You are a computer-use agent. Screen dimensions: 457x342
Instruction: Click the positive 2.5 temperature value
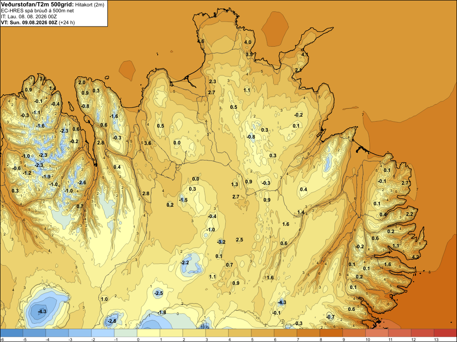click(x=239, y=240)
